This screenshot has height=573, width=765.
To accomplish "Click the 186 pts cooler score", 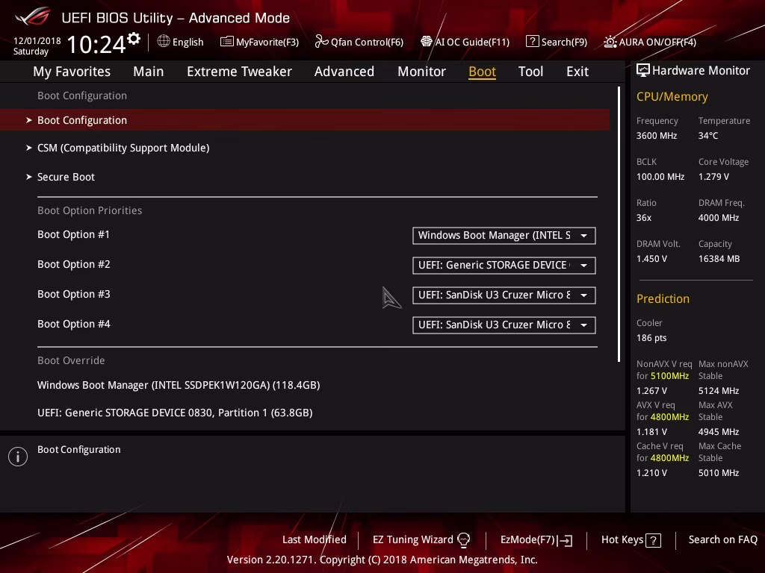I will click(x=651, y=338).
